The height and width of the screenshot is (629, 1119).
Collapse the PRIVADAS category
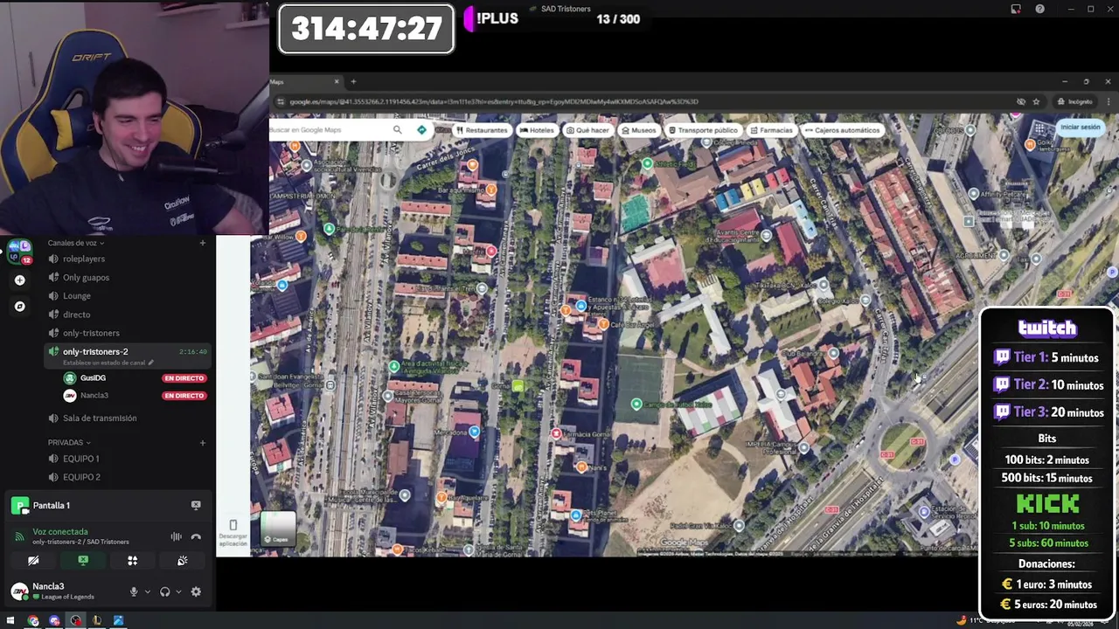click(x=69, y=442)
